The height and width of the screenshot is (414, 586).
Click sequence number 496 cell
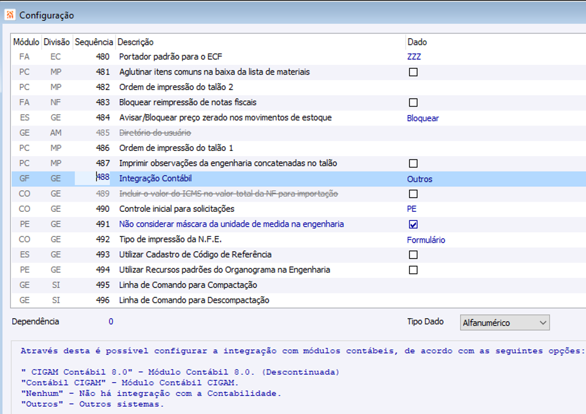click(x=103, y=300)
